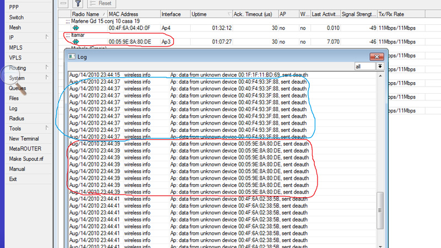Image resolution: width=441 pixels, height=248 pixels.
Task: Open the log topic filter dropdown arrow
Action: pyautogui.click(x=380, y=66)
